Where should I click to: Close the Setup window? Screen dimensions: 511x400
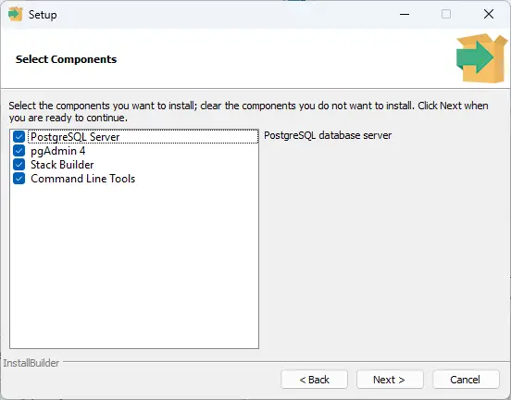click(x=489, y=14)
